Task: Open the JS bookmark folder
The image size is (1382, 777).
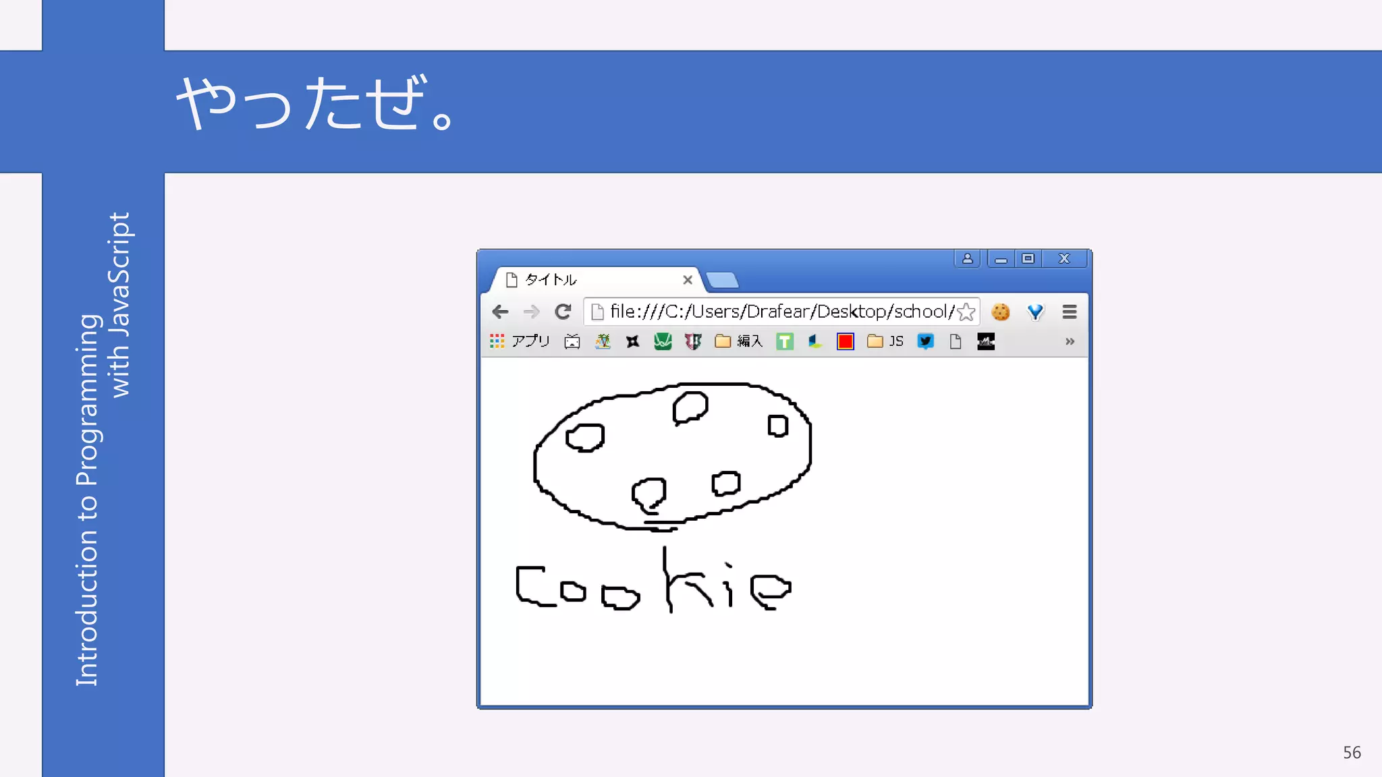Action: (885, 341)
